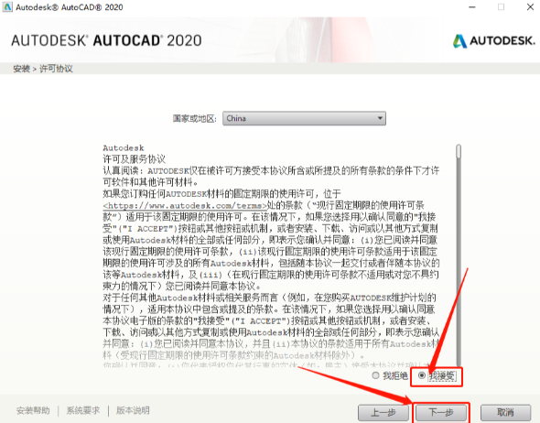Click the 安装 breadcrumb text

point(21,69)
